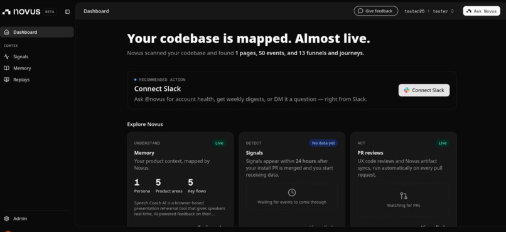Screen dimensions: 506x232
Task: Click the CORTEX section label
Action: (x=11, y=46)
